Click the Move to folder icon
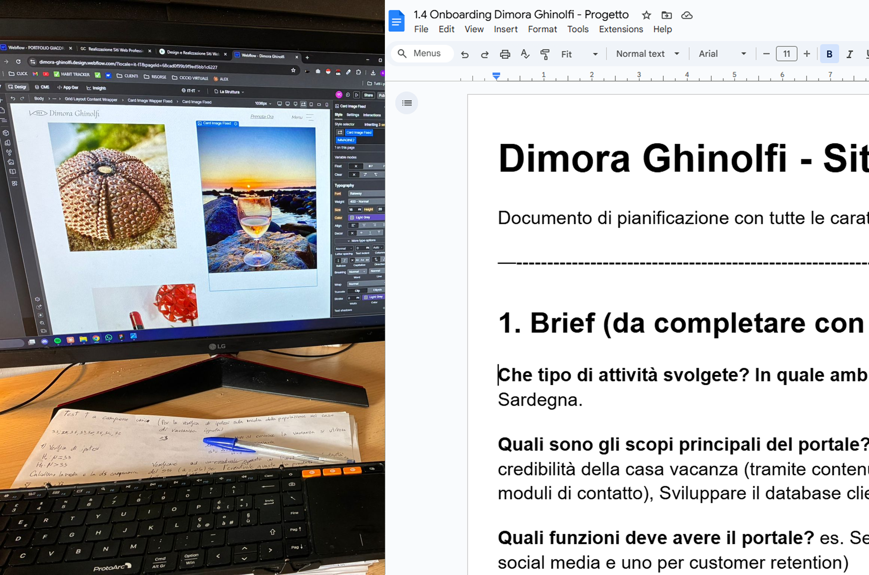The height and width of the screenshot is (575, 869). click(x=666, y=15)
